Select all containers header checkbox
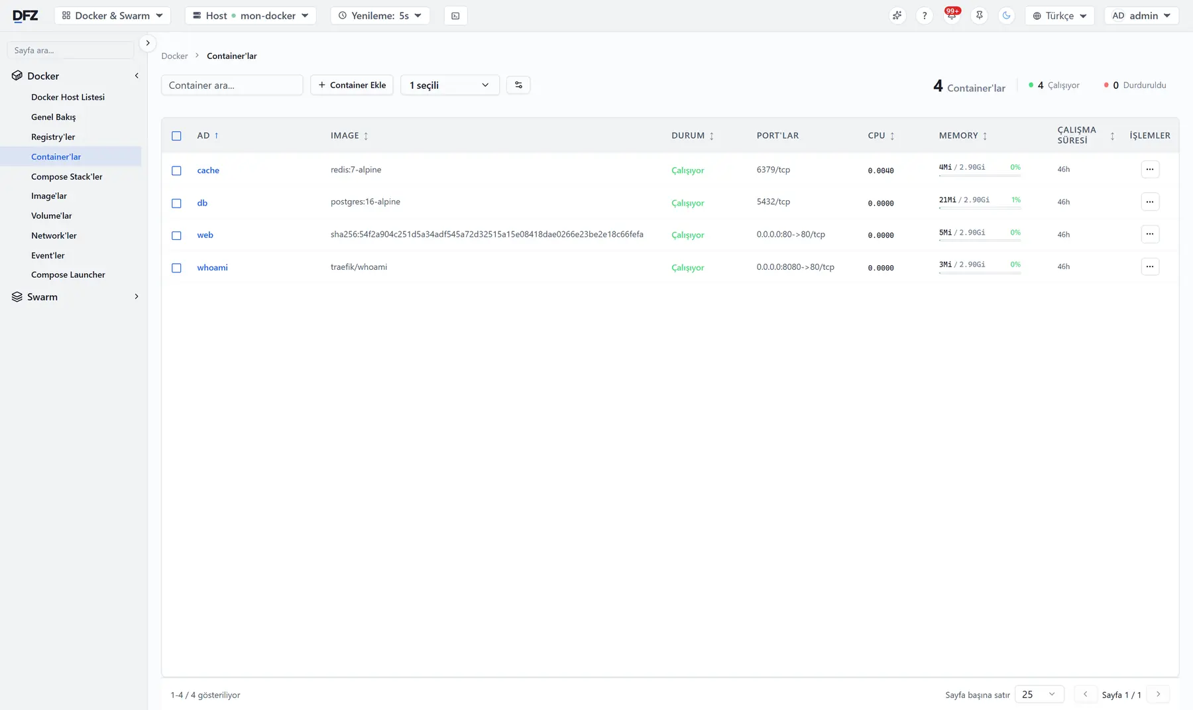This screenshot has height=710, width=1193. tap(176, 136)
